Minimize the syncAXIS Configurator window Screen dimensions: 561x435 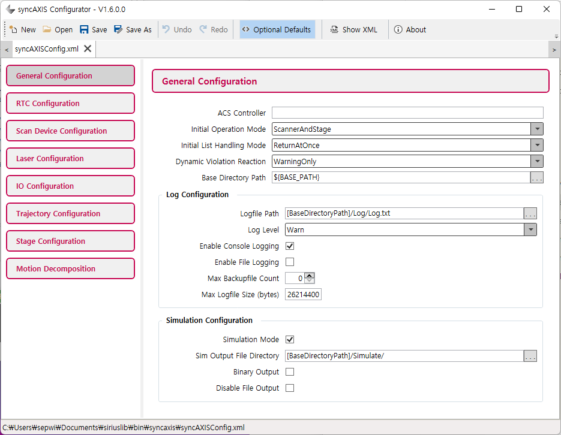[492, 9]
